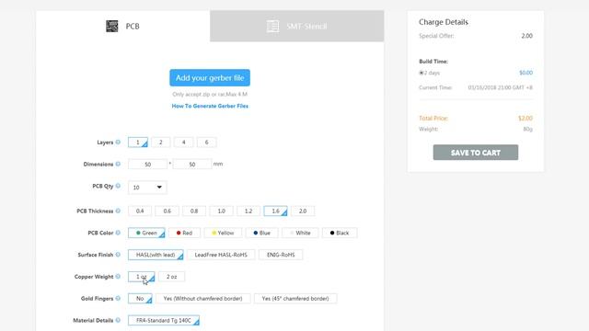589x331 pixels.
Task: Select ENIG-RoHS surface finish
Action: click(281, 255)
